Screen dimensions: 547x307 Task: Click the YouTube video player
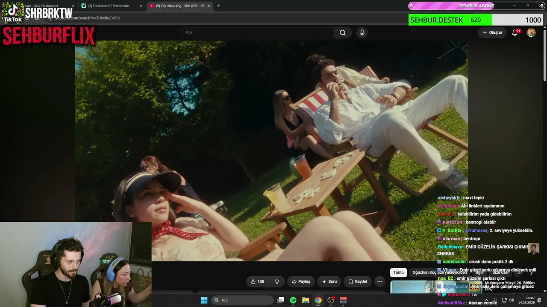point(271,151)
